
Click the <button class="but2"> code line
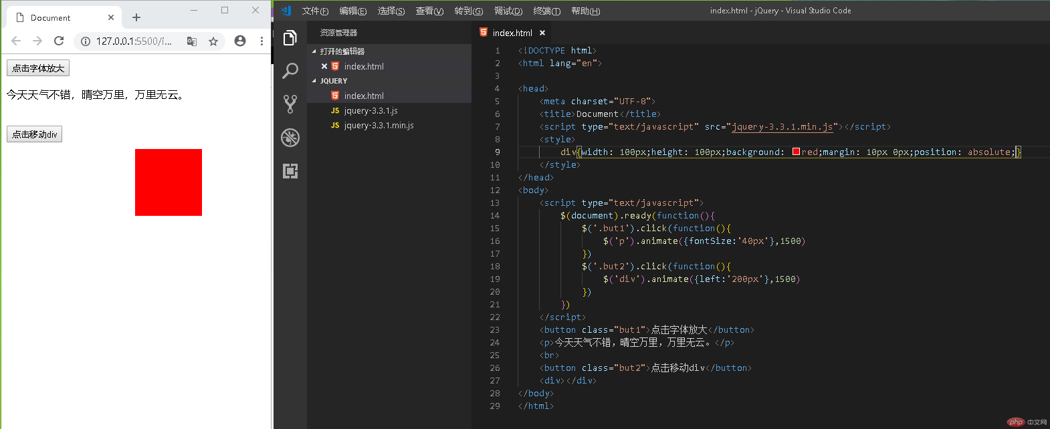pyautogui.click(x=645, y=368)
